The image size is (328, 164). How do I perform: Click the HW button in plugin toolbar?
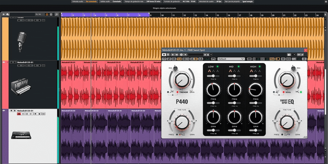(x=283, y=59)
